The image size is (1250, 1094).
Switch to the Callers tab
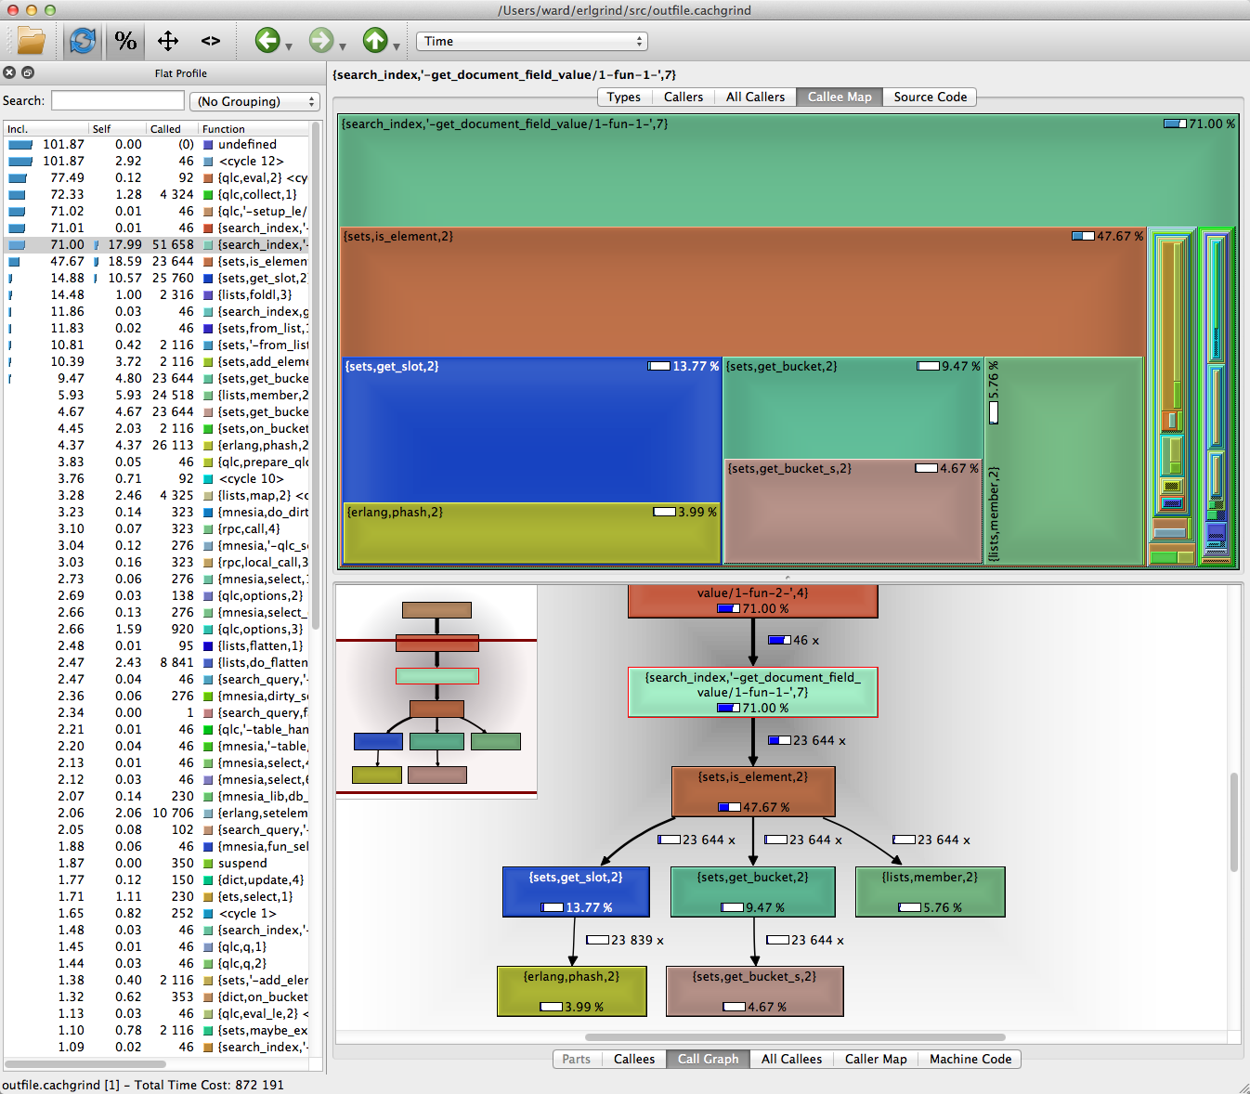684,97
